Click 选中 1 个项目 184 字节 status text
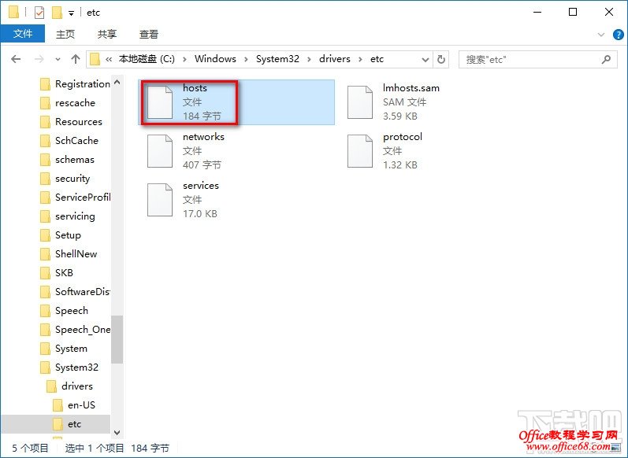This screenshot has height=458, width=628. click(117, 448)
